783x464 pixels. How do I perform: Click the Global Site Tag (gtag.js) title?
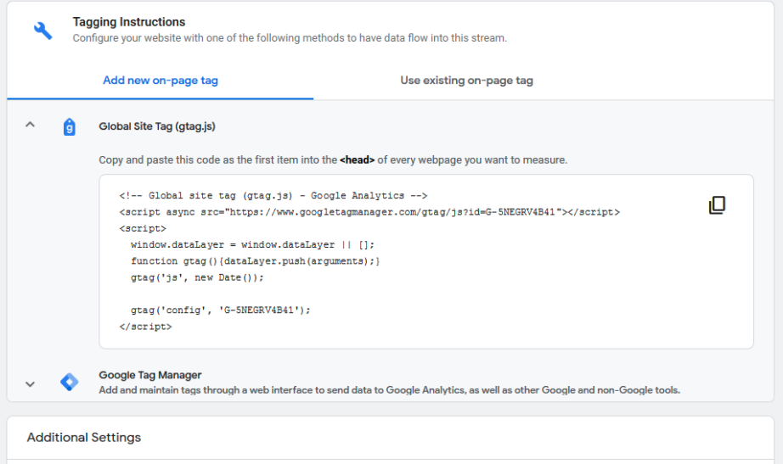tap(157, 126)
